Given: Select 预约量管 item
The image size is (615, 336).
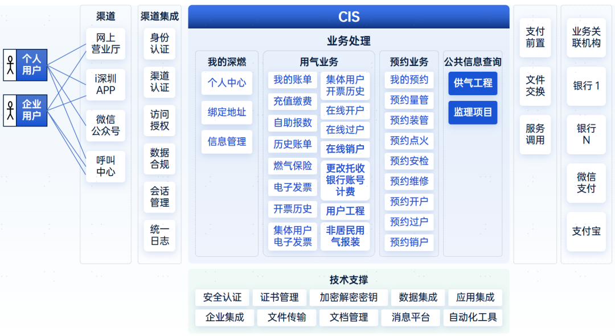Looking at the screenshot, I should (x=409, y=100).
